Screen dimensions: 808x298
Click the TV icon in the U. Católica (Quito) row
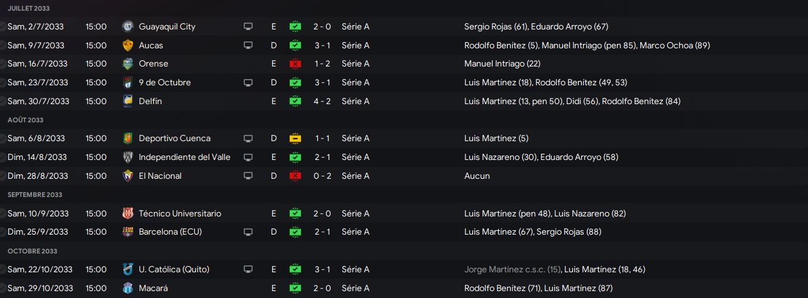tap(248, 269)
